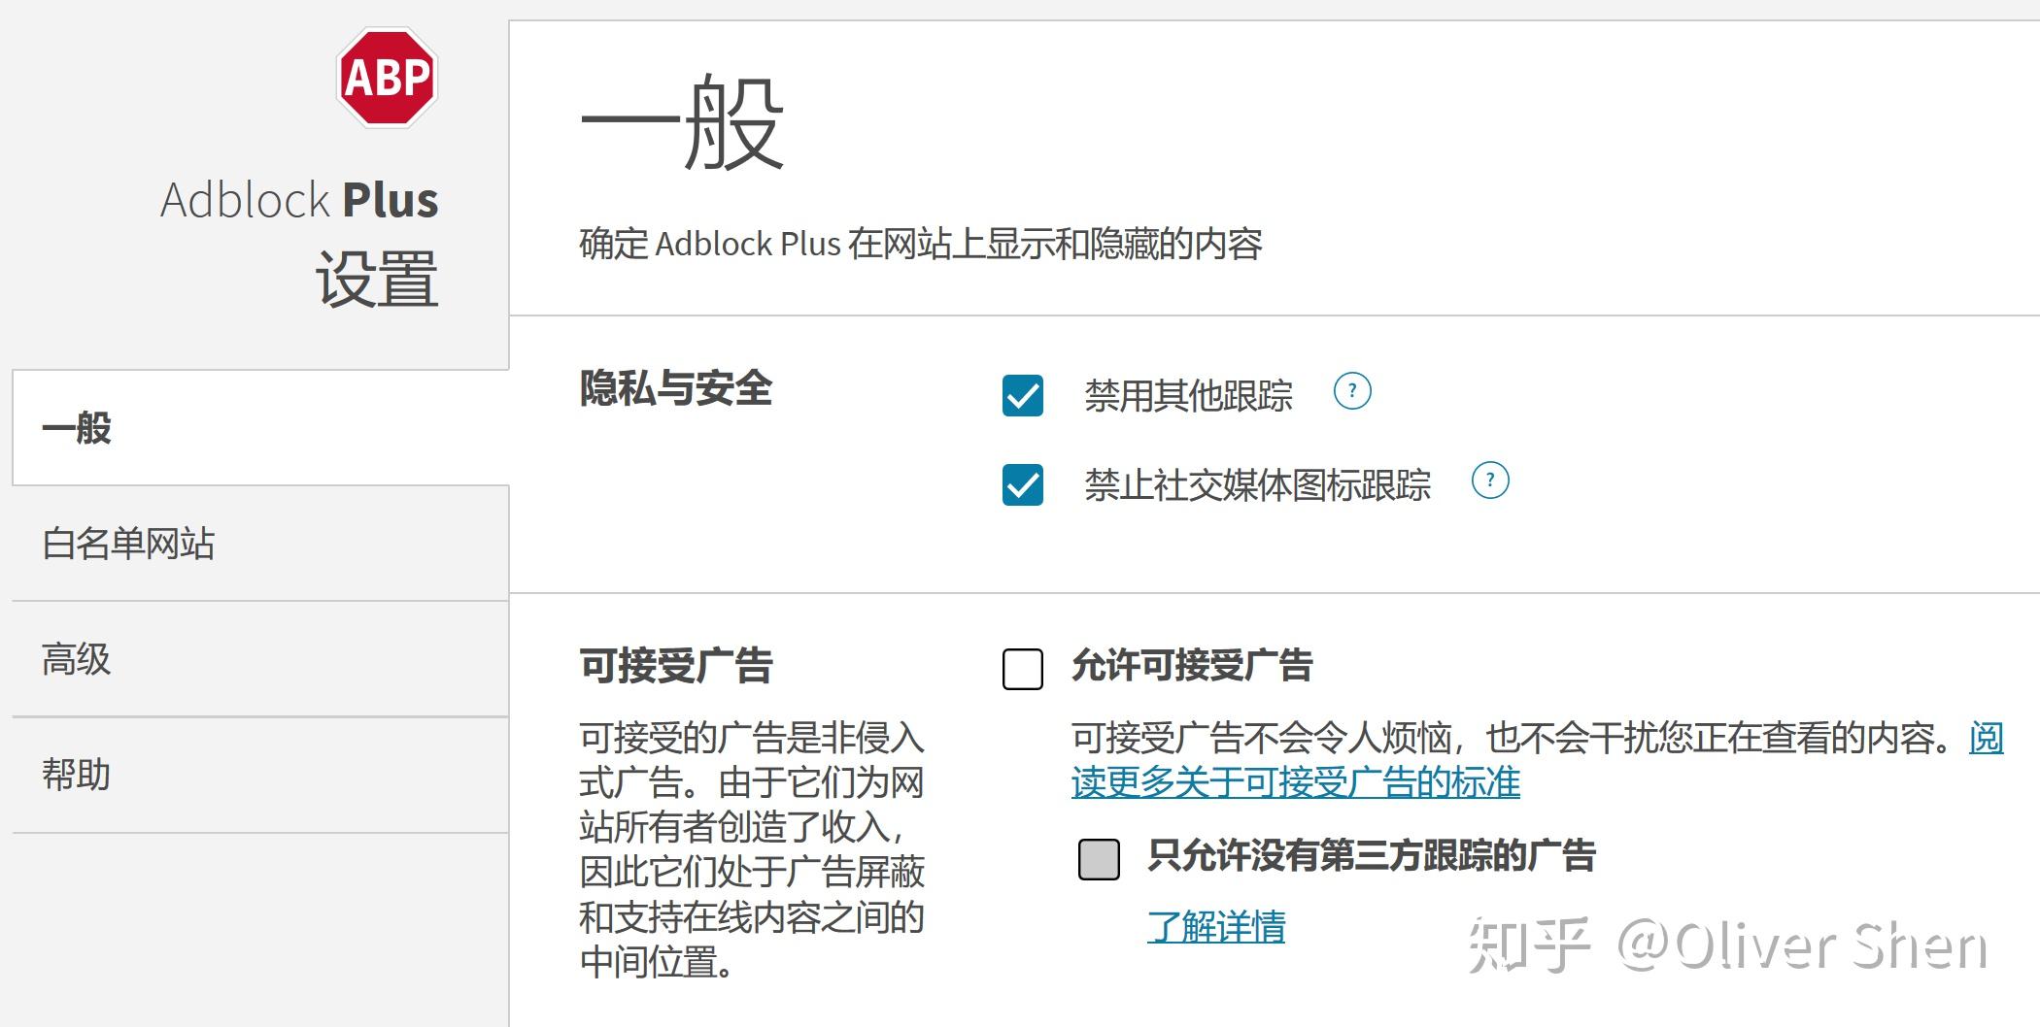
Task: Toggle 只允许没有第三方跟踪的广告 checkbox
Action: 1099,859
